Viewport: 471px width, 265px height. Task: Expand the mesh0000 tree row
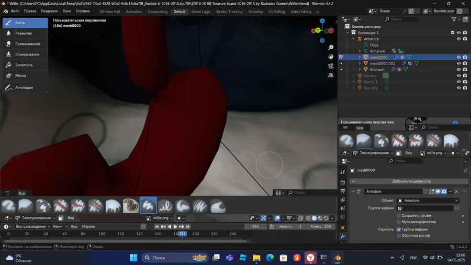coord(360,57)
